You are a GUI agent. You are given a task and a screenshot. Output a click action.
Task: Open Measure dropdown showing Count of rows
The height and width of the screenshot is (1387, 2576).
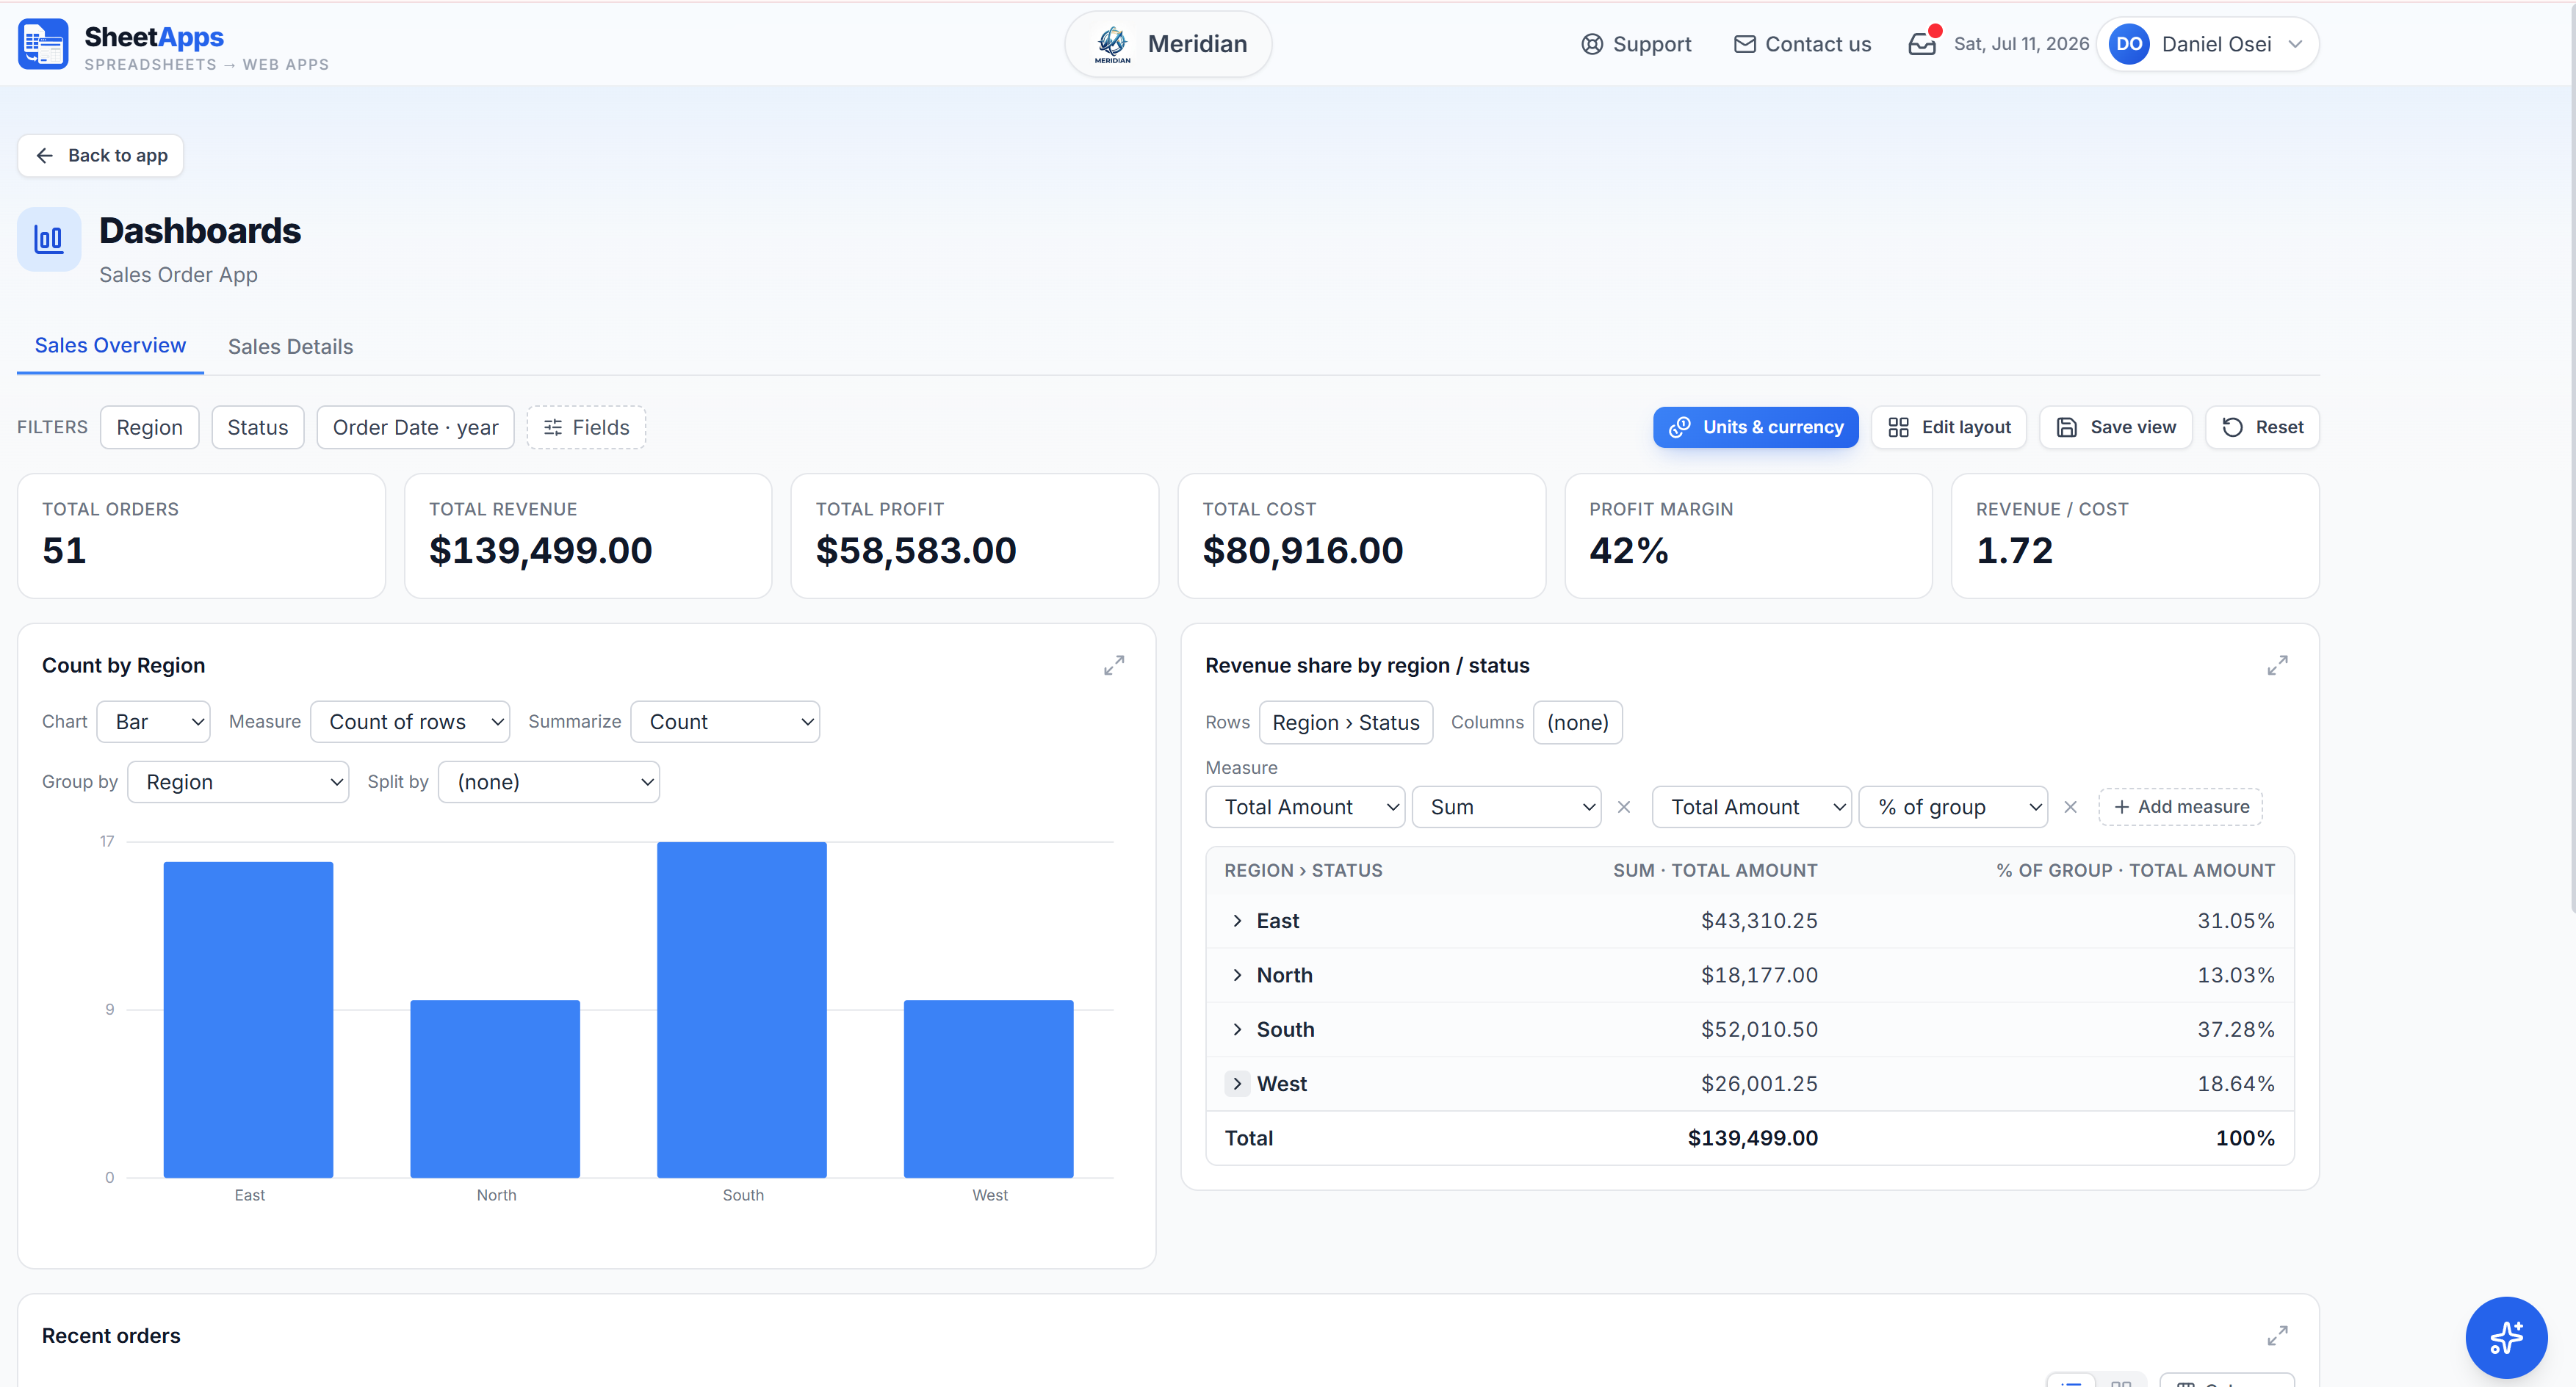[410, 722]
